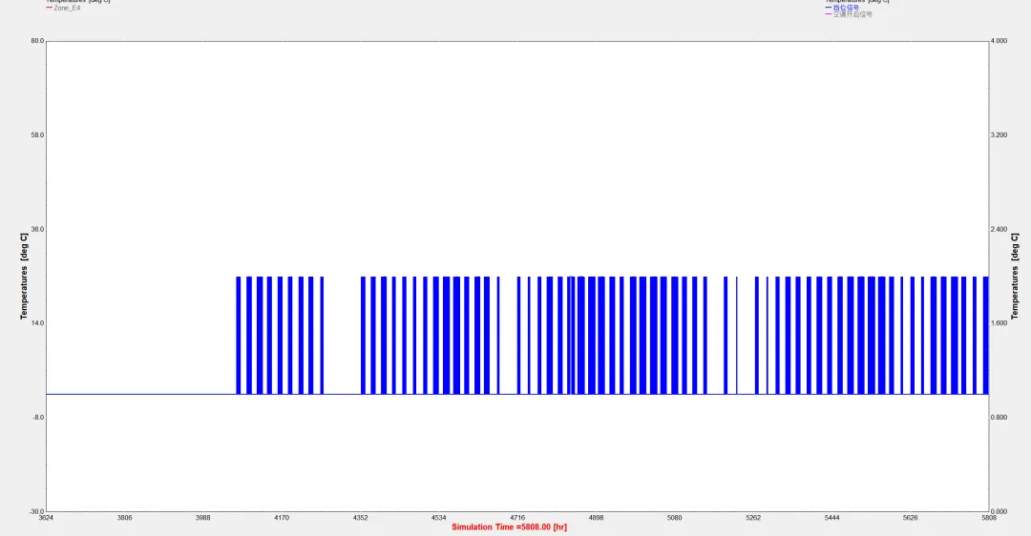Click left axis label Temperatures [deg C]
1031x536 pixels.
[x=24, y=276]
